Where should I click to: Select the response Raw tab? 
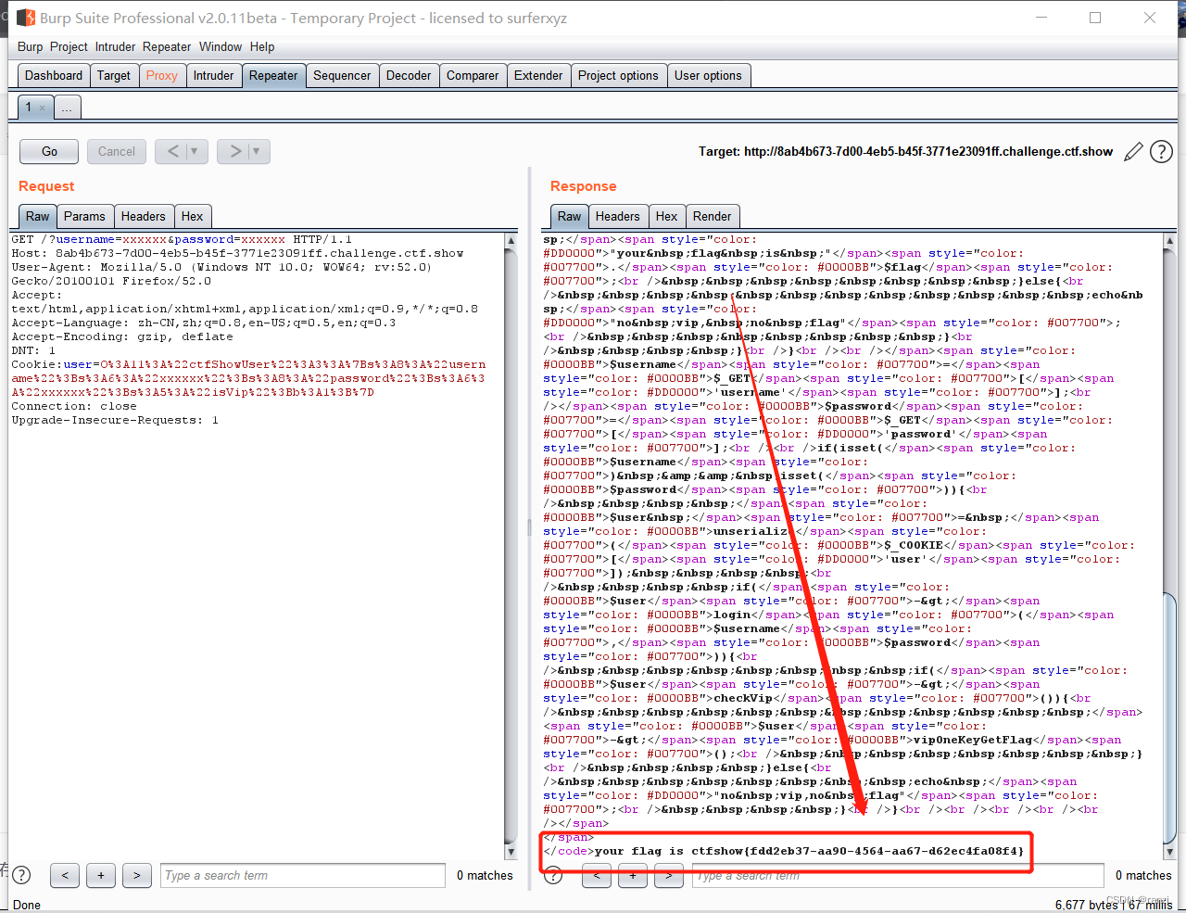[569, 216]
